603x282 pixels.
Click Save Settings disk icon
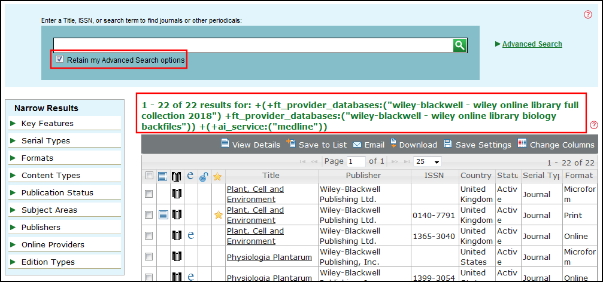[x=449, y=145]
